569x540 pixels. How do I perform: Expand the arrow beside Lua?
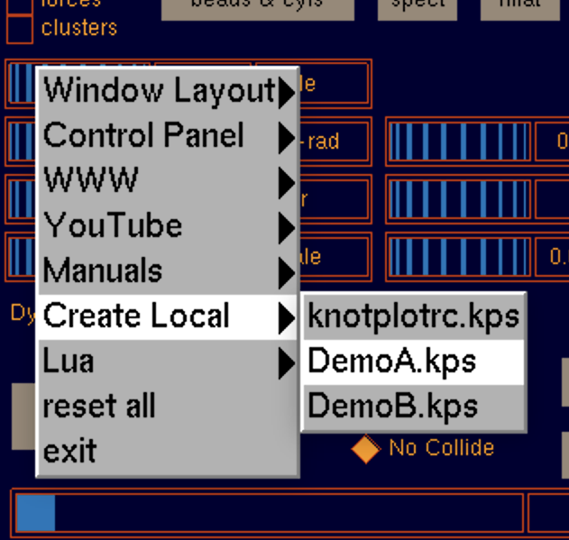[287, 363]
